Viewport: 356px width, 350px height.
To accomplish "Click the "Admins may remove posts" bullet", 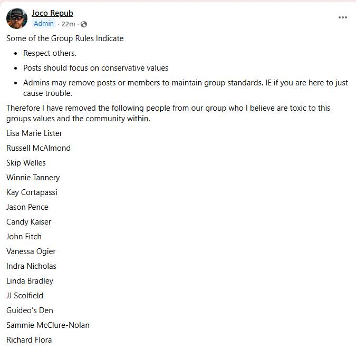I will (x=185, y=83).
